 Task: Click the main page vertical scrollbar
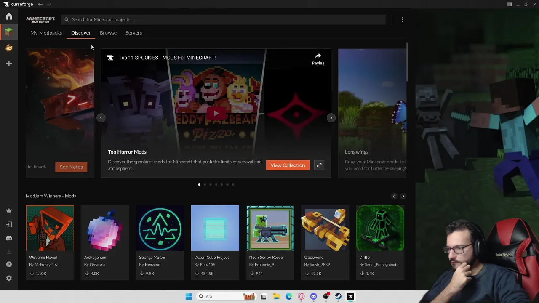coord(407,62)
